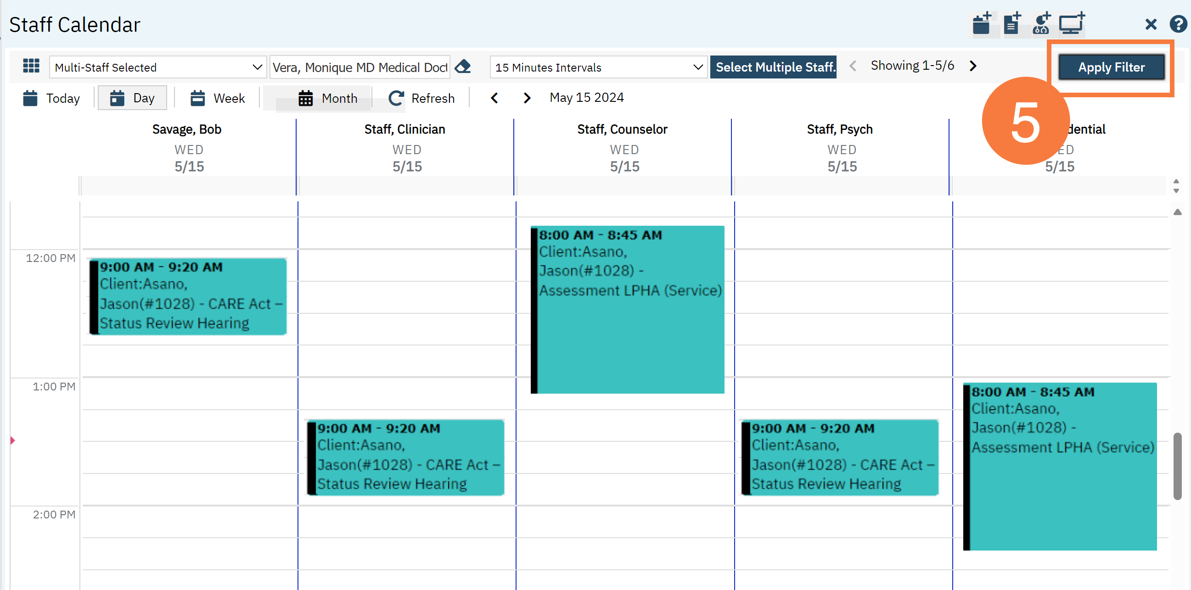The height and width of the screenshot is (590, 1191).
Task: Click the Refresh calendar icon
Action: 396,98
